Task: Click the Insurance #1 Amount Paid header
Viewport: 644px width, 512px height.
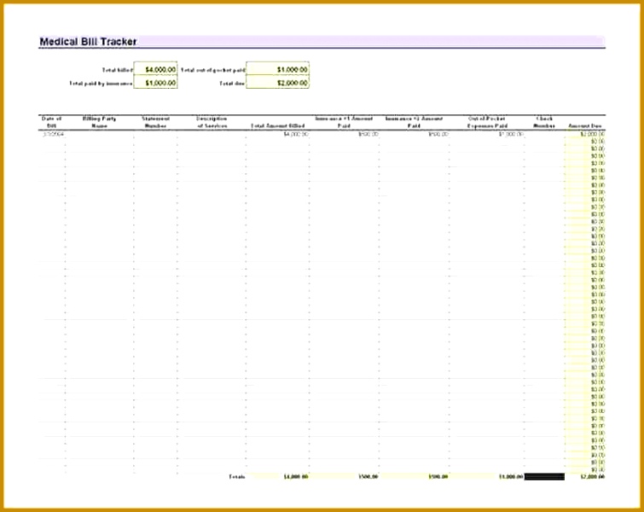Action: tap(345, 122)
